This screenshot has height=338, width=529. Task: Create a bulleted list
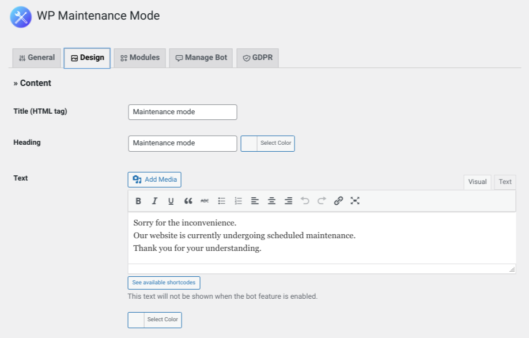pyautogui.click(x=221, y=201)
